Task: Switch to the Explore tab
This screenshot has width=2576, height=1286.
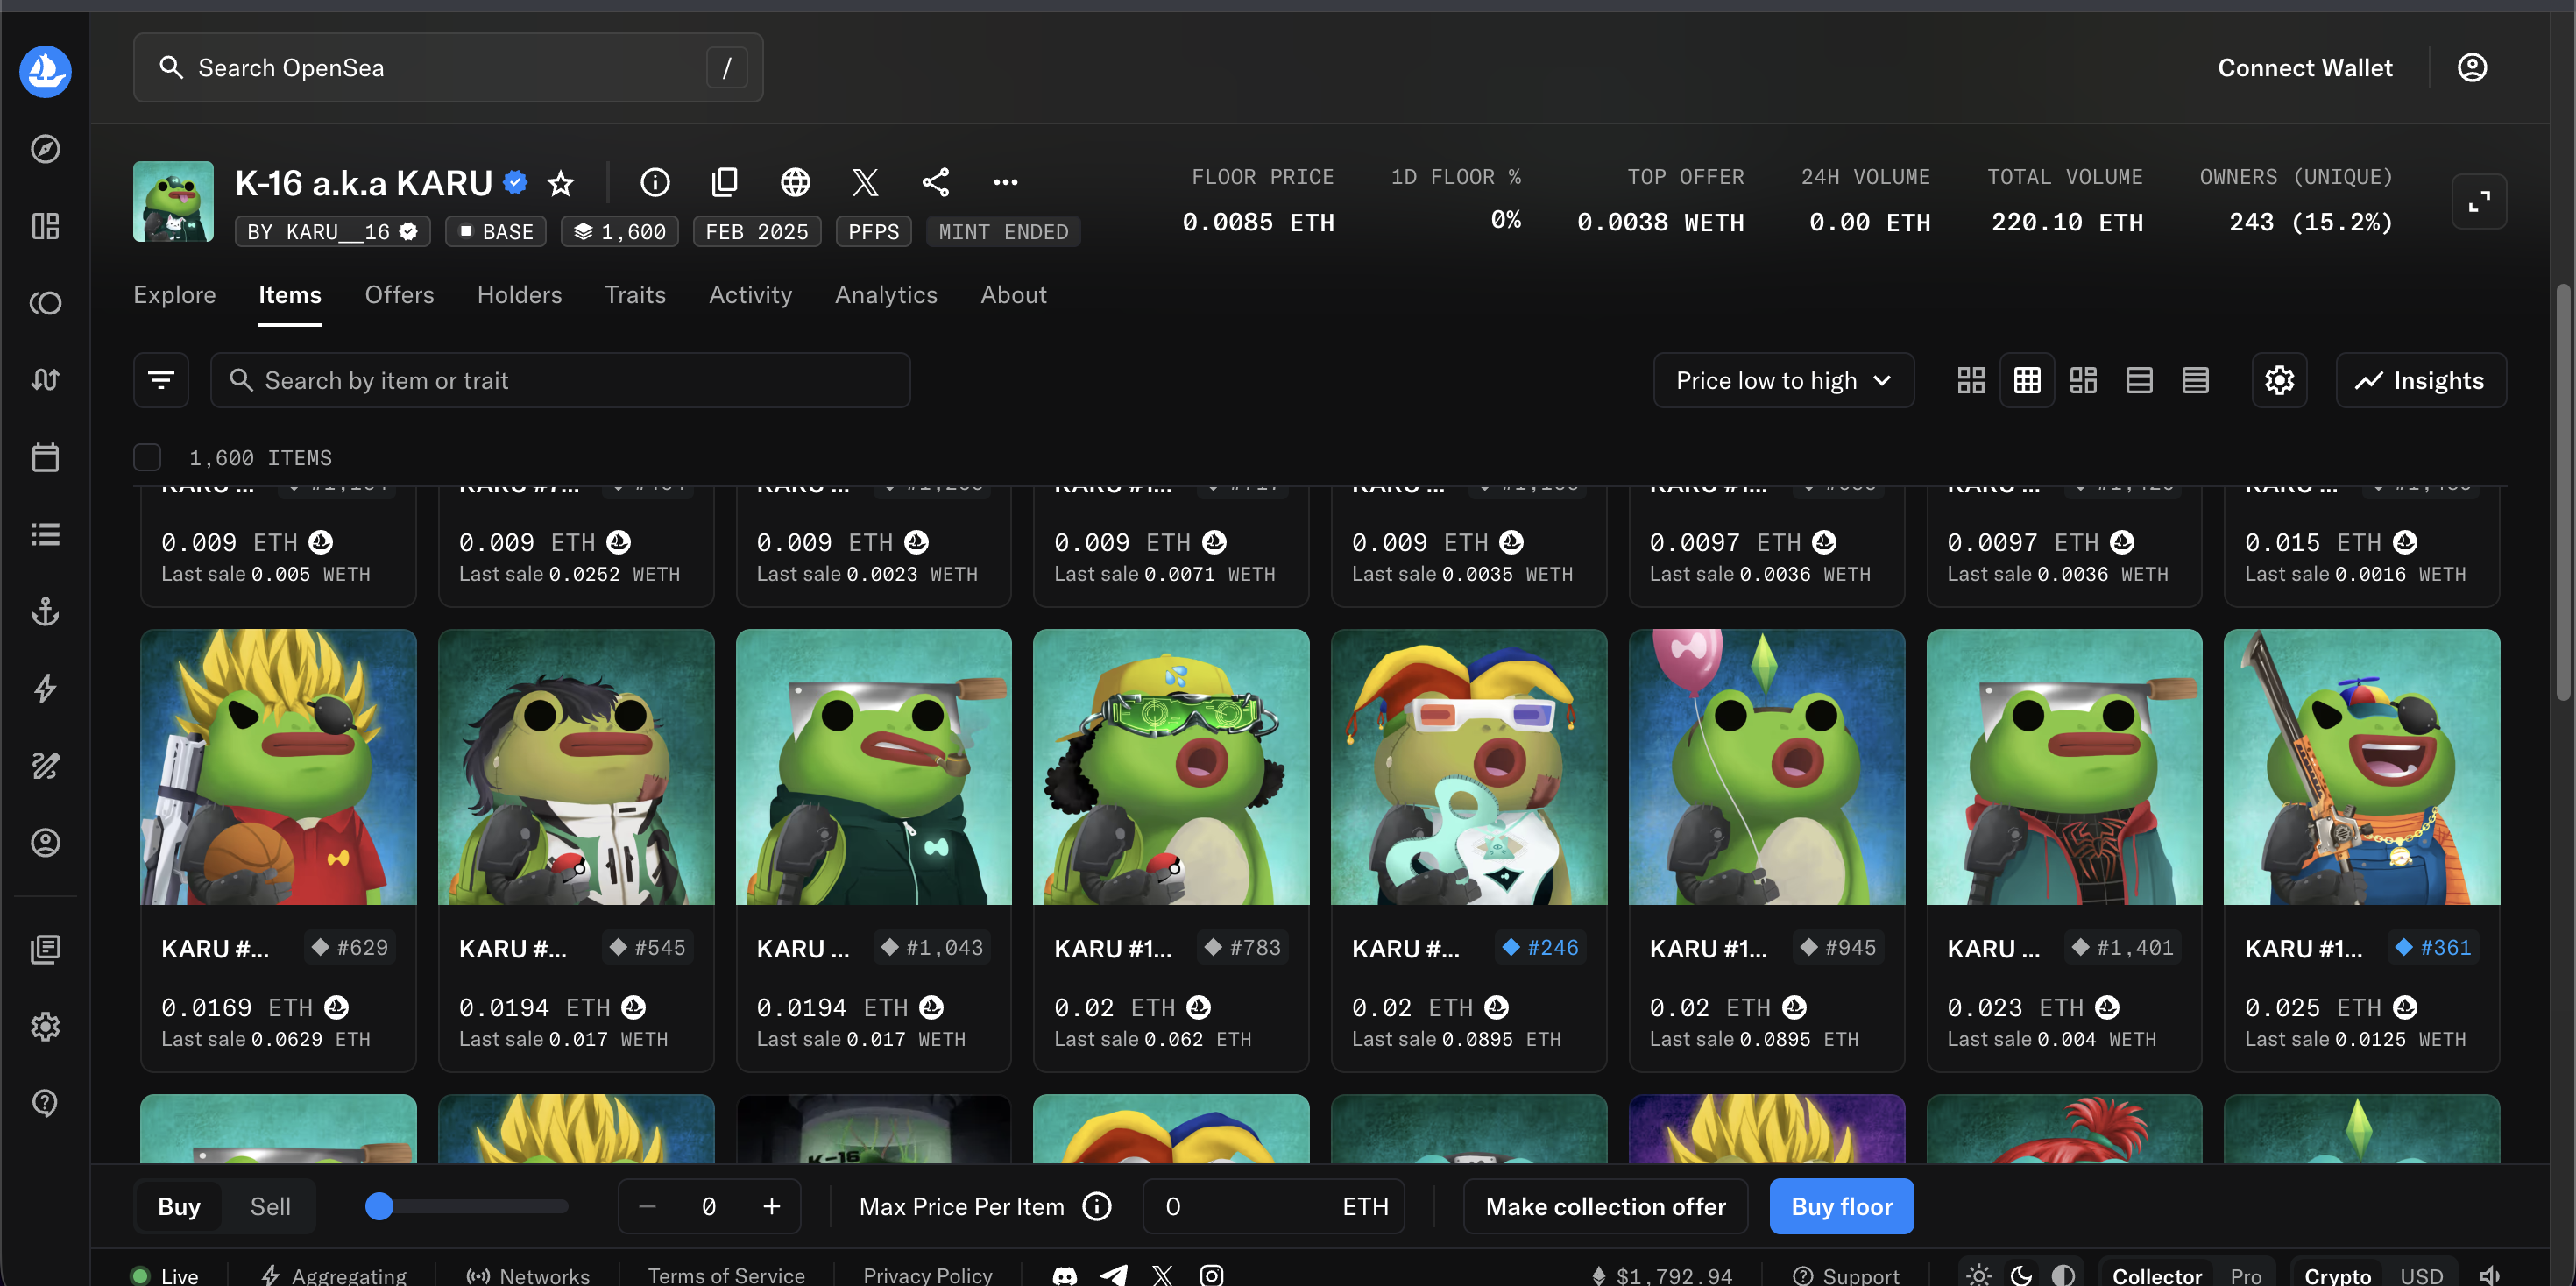Action: coord(175,295)
